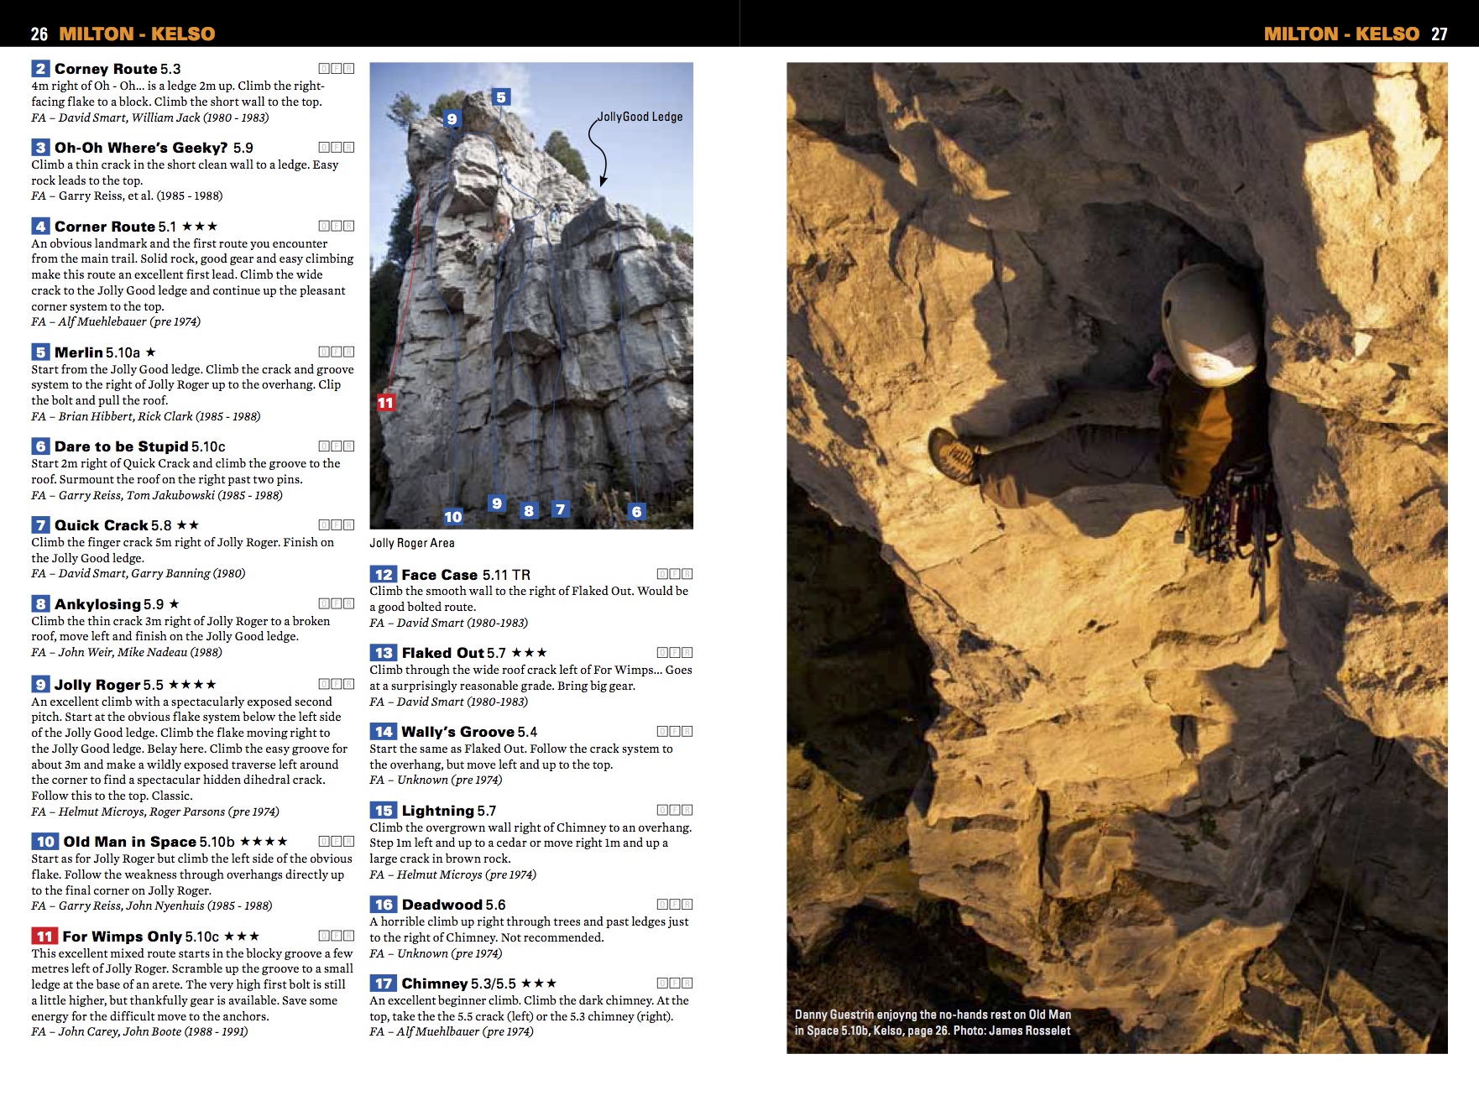Click page number 27 in the header
1479x1101 pixels.
1440,34
